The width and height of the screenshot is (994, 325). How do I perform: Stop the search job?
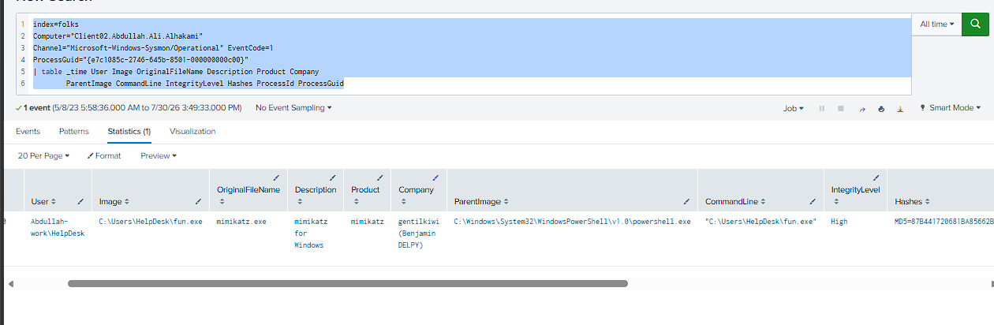pos(841,108)
